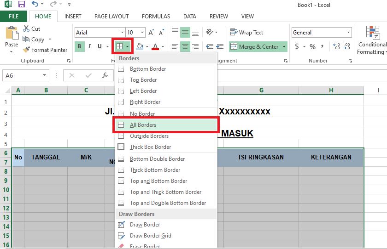
Task: Open the font size dropdown
Action: (x=142, y=33)
